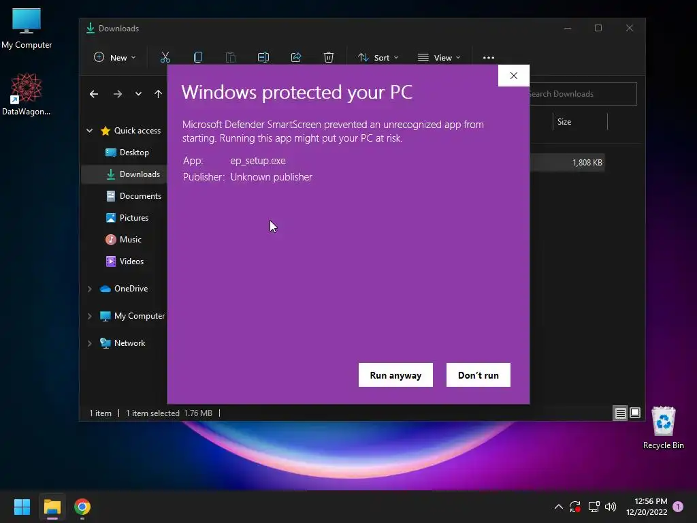Select the 1,808 KB file row
Screen dimensions: 697x523
pyautogui.click(x=567, y=163)
